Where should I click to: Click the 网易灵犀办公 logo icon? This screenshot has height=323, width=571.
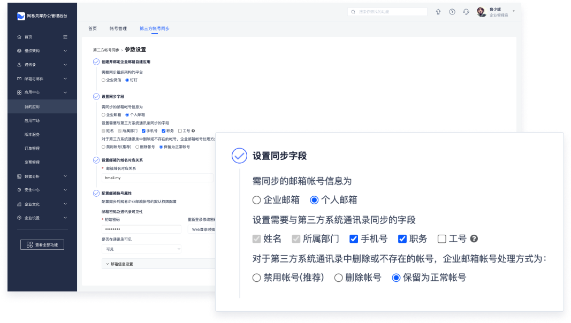point(21,16)
